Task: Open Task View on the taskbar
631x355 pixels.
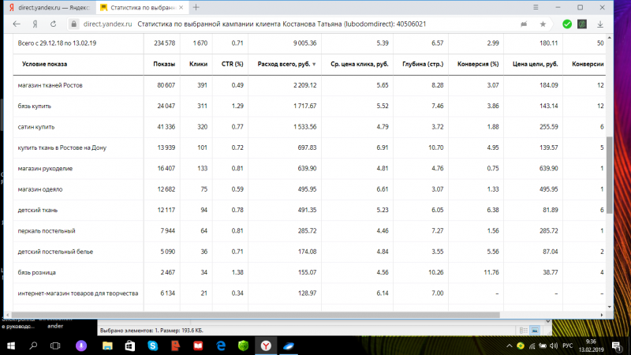Action: coord(55,346)
